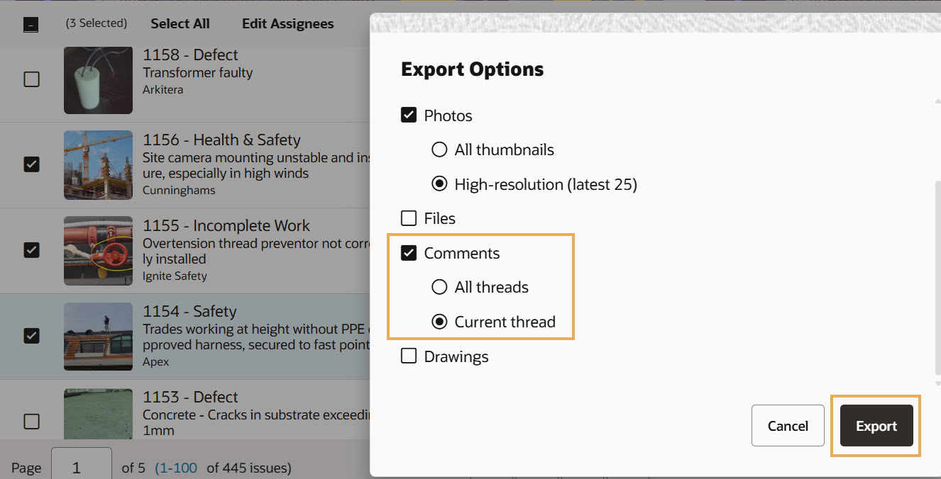Click the (1-100) issues range link
The width and height of the screenshot is (941, 479).
pyautogui.click(x=176, y=468)
